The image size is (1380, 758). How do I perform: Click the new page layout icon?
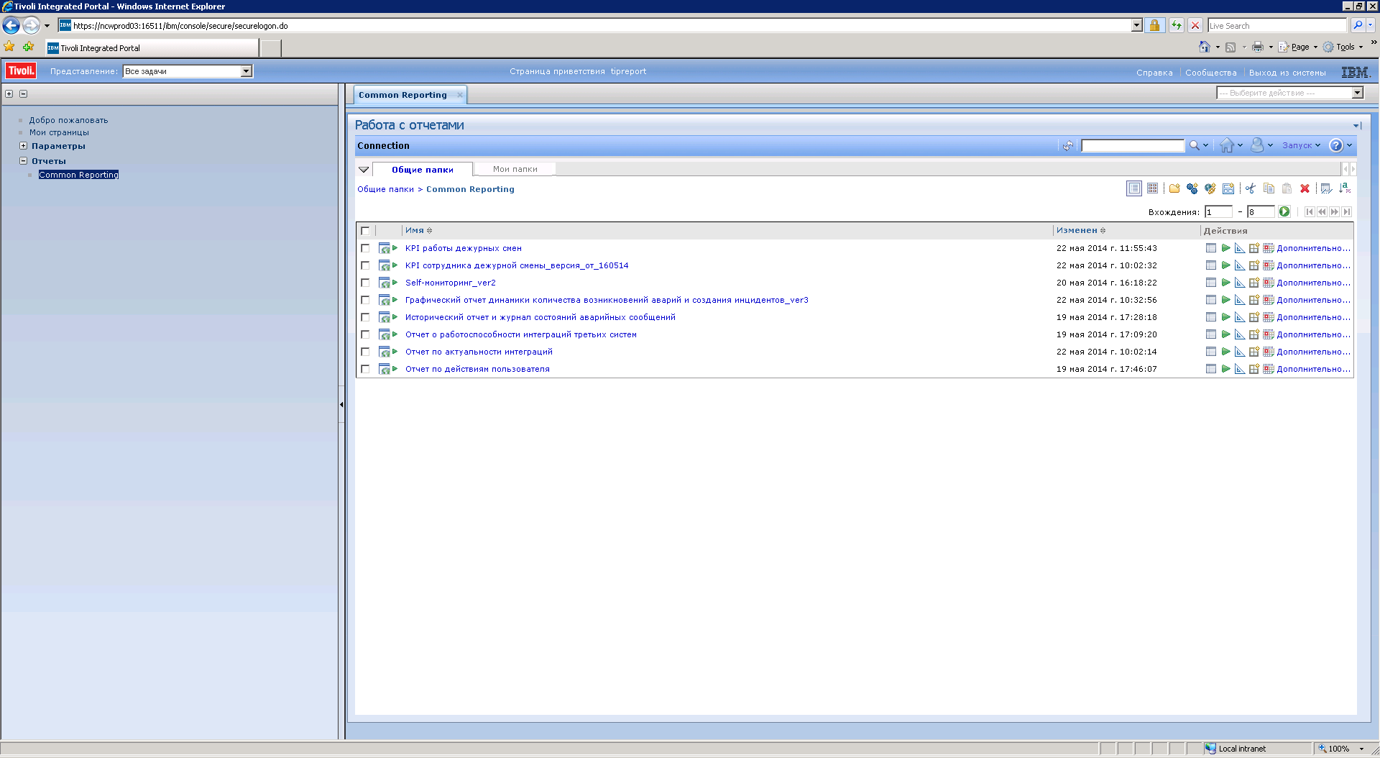click(1228, 188)
